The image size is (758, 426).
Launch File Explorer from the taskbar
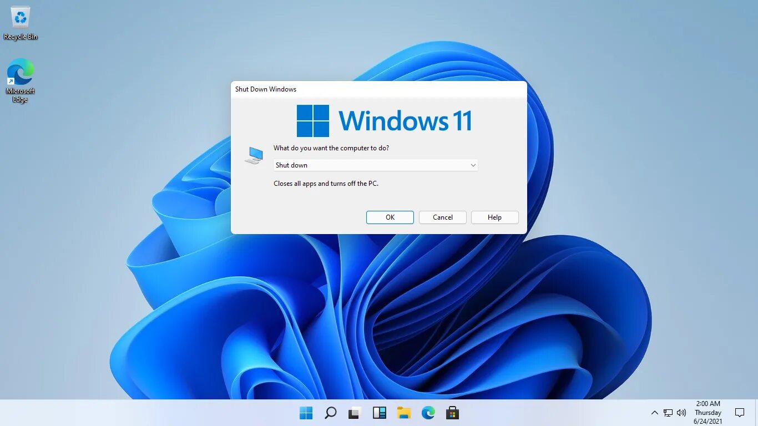coord(404,413)
